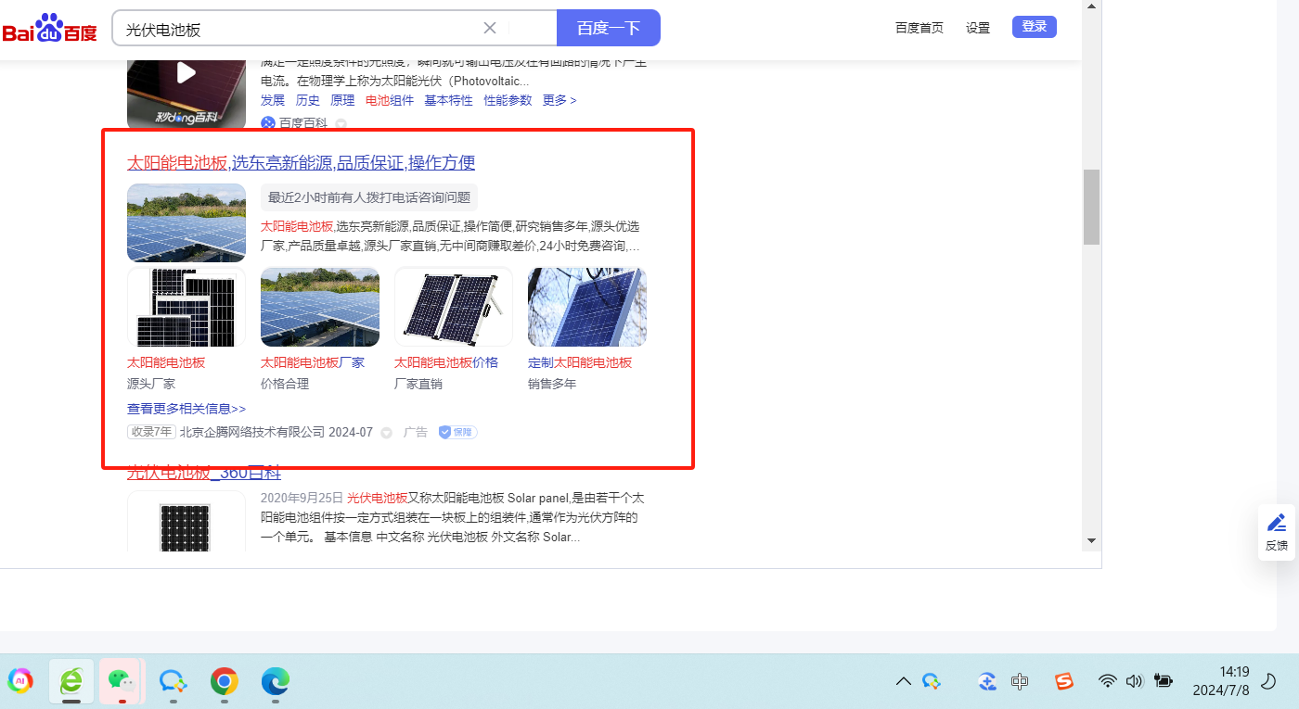Click the 厂家直销 caption
Image resolution: width=1299 pixels, height=709 pixels.
pyautogui.click(x=418, y=384)
